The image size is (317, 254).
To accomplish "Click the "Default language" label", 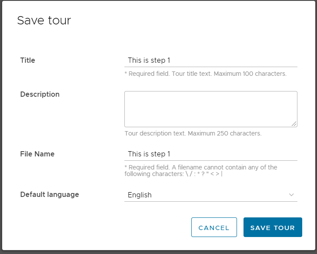I will [x=50, y=194].
